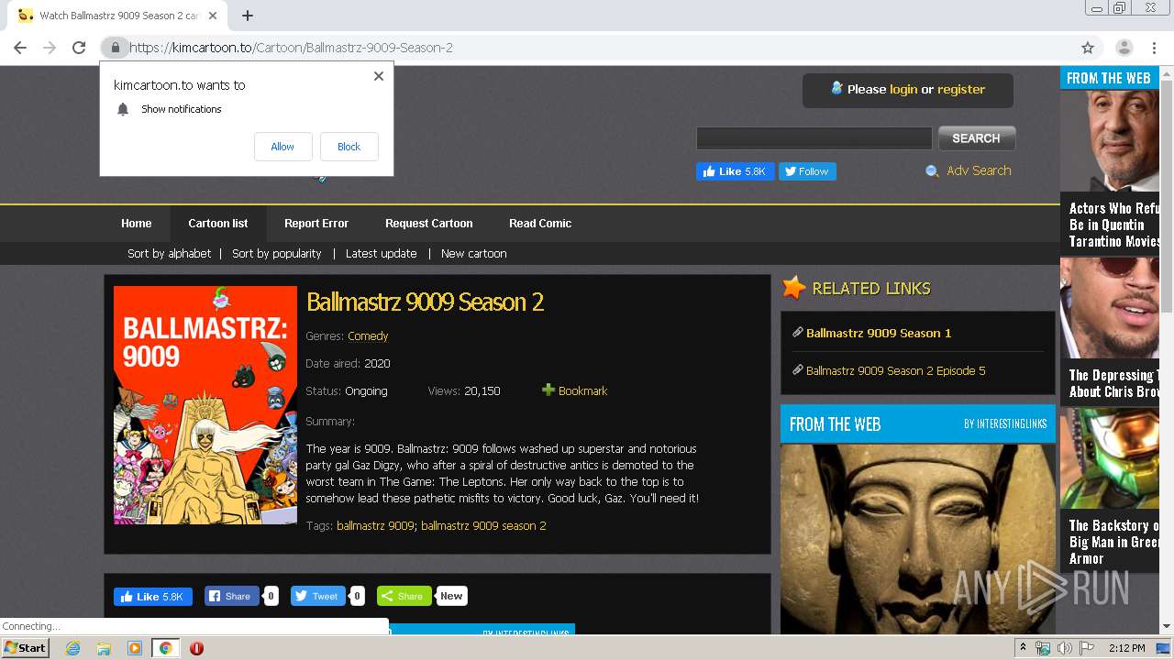Close the Ballmastrz 9009 browser tab
Image resolution: width=1174 pixels, height=660 pixels.
coord(213,16)
